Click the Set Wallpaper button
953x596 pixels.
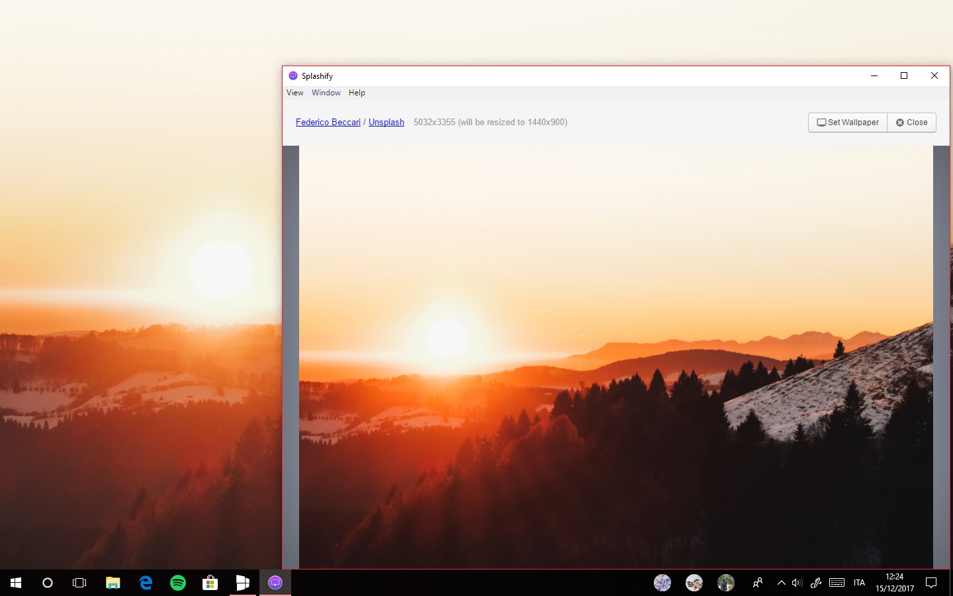tap(848, 123)
